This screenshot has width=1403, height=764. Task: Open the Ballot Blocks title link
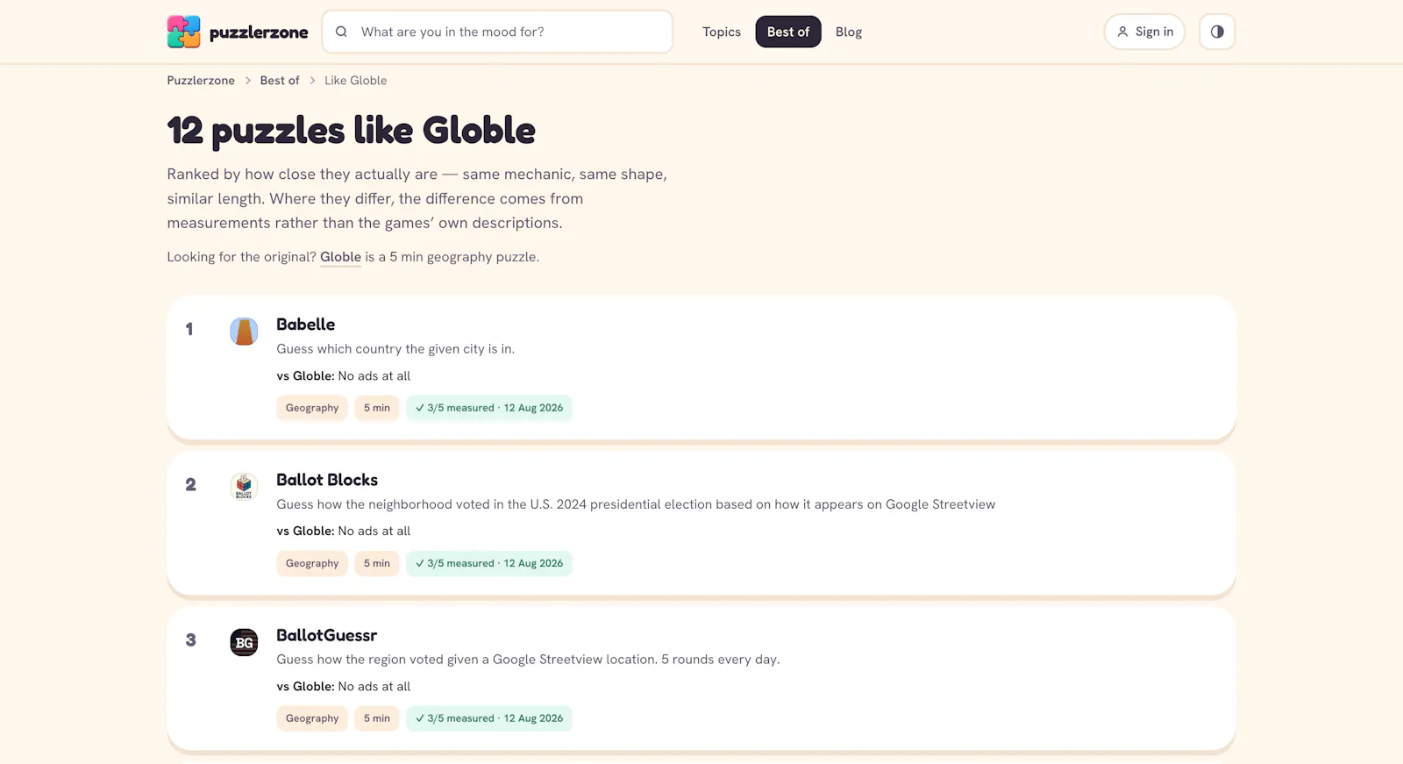[x=327, y=480]
